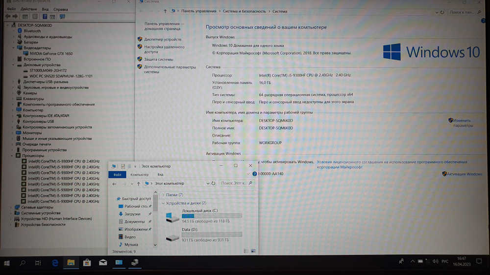Toggle the checkbox icon in Explorer title bar
Screen dimensions: 490x275
[x=123, y=166]
